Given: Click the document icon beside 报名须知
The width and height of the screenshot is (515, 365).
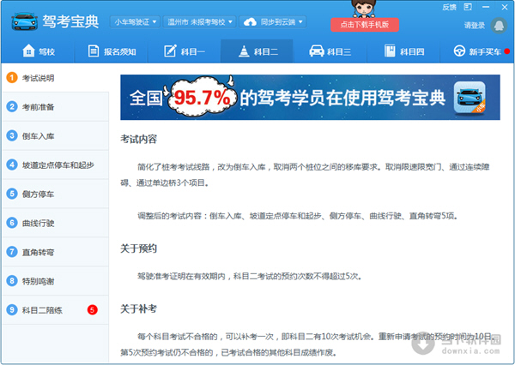Looking at the screenshot, I should 94,51.
